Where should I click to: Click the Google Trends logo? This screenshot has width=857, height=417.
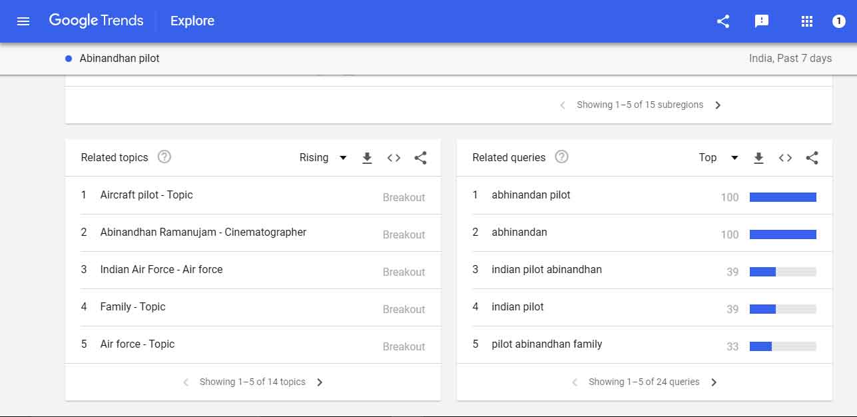pos(96,21)
